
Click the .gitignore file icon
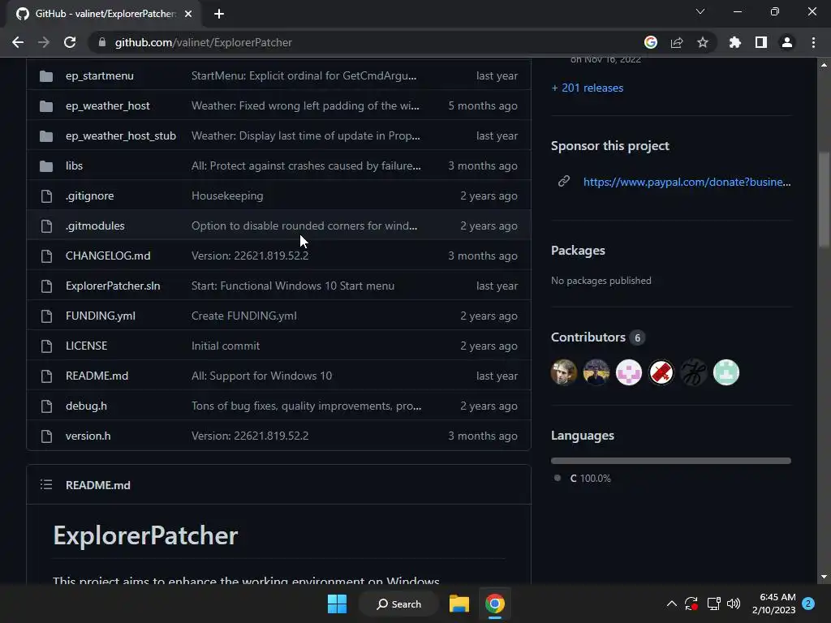(46, 196)
